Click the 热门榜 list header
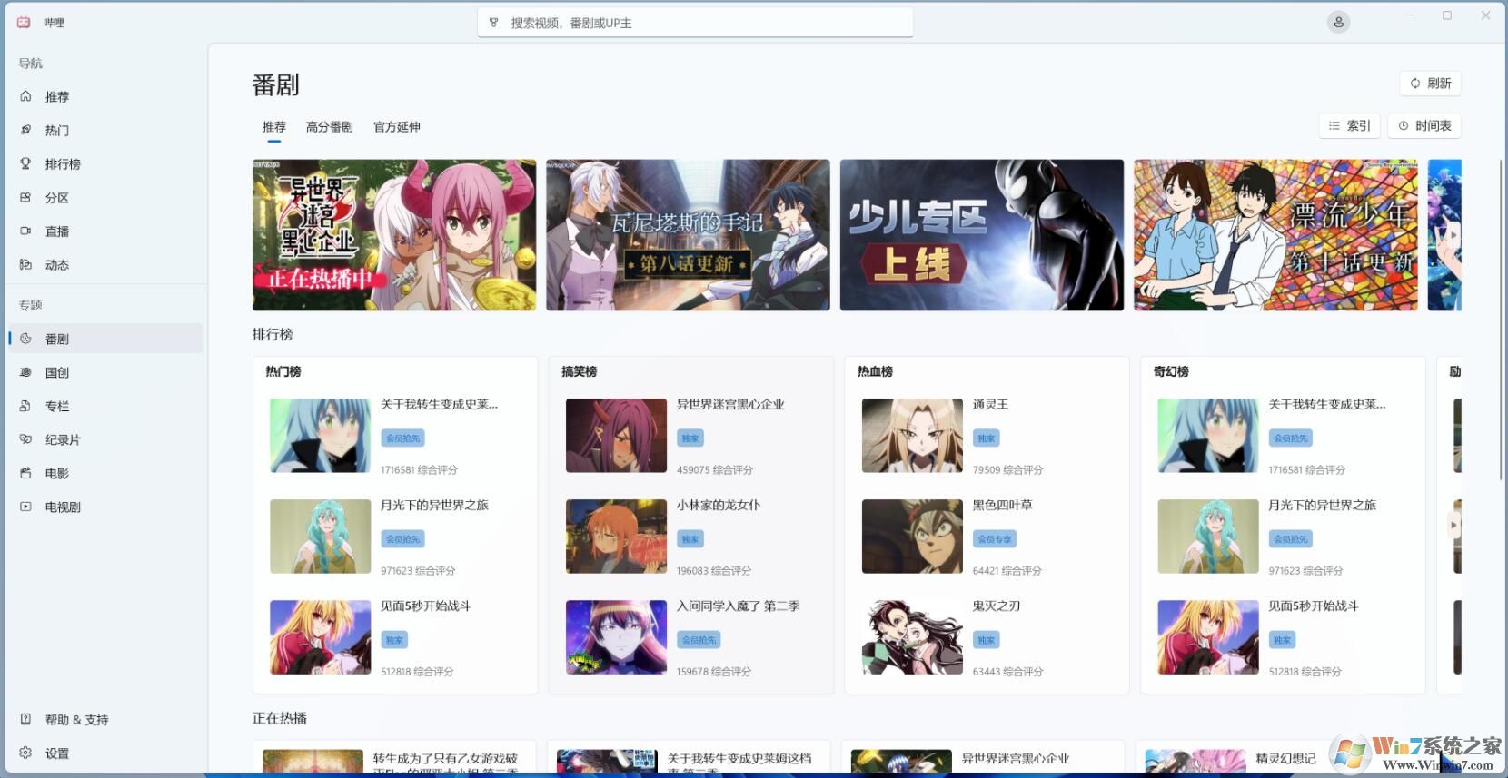 pyautogui.click(x=283, y=371)
